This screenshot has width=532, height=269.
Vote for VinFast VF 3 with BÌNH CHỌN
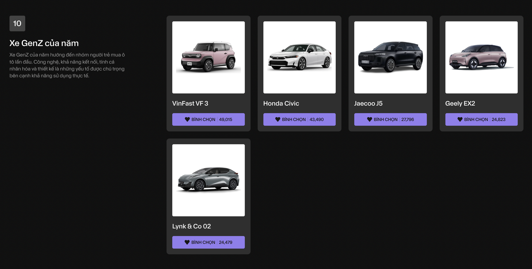[x=208, y=119]
